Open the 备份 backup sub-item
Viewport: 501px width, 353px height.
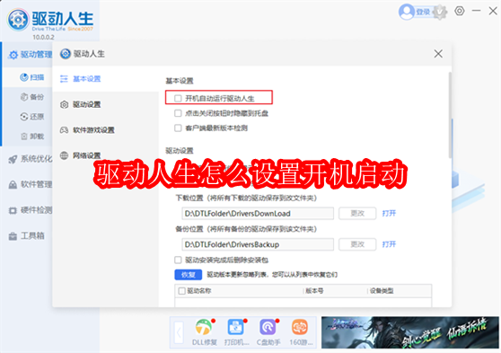(x=32, y=97)
